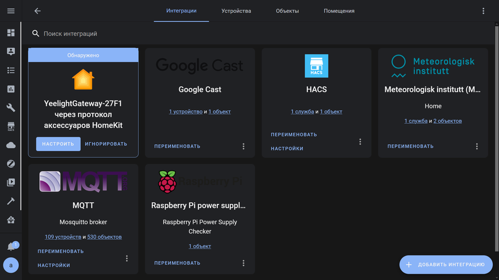Open Raspberry Pi card options menu
The image size is (499, 280).
point(244,263)
